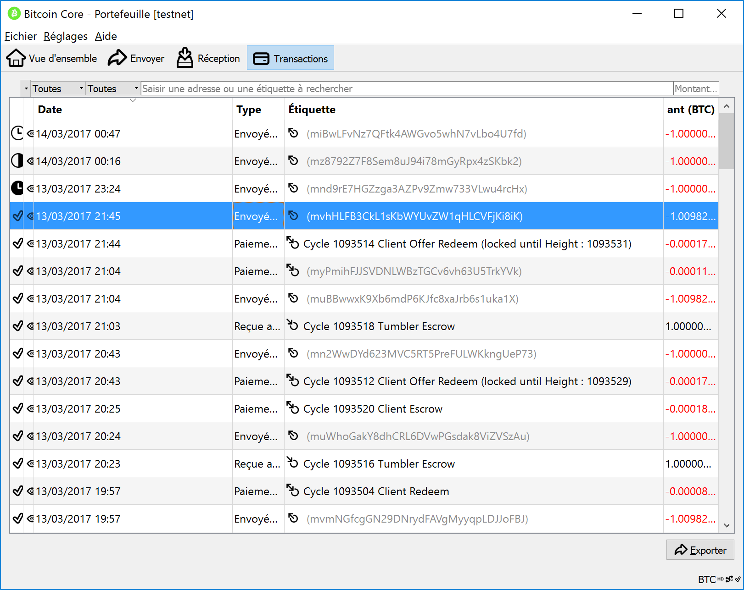Click amount -0.00011... in the list
744x590 pixels.
click(690, 271)
